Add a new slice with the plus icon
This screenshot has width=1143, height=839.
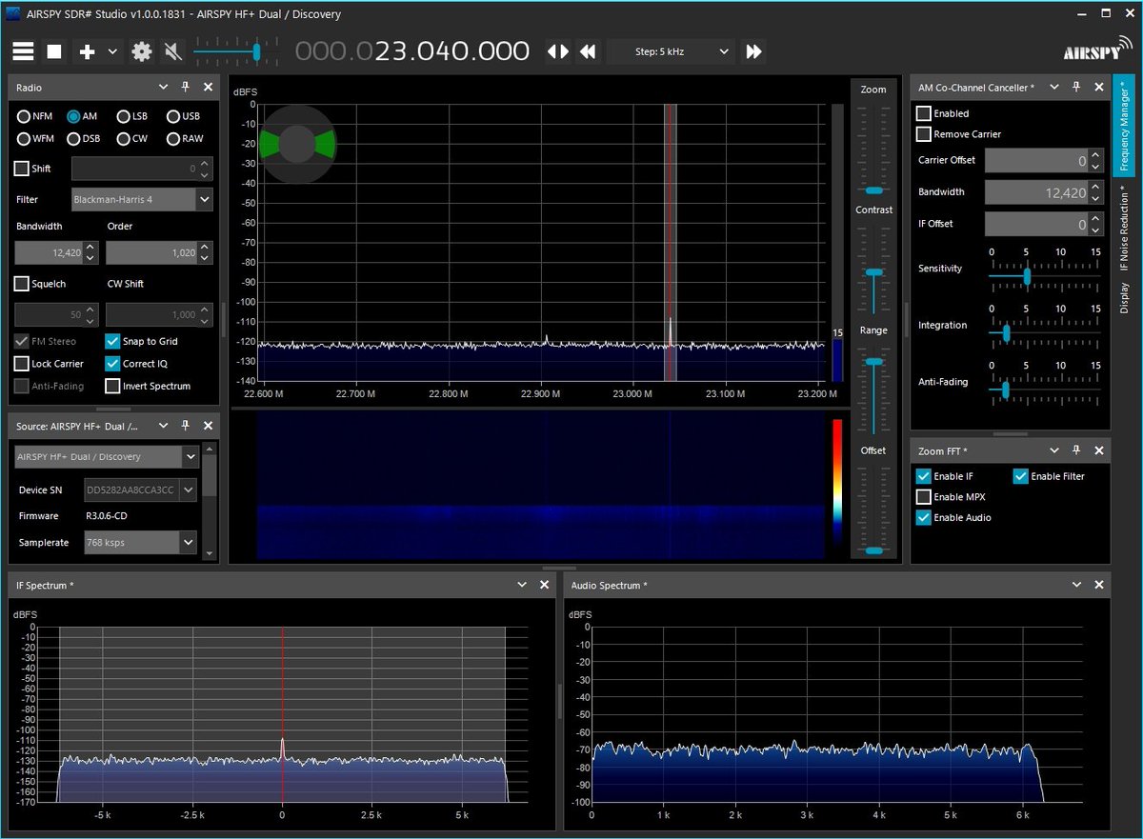point(88,51)
